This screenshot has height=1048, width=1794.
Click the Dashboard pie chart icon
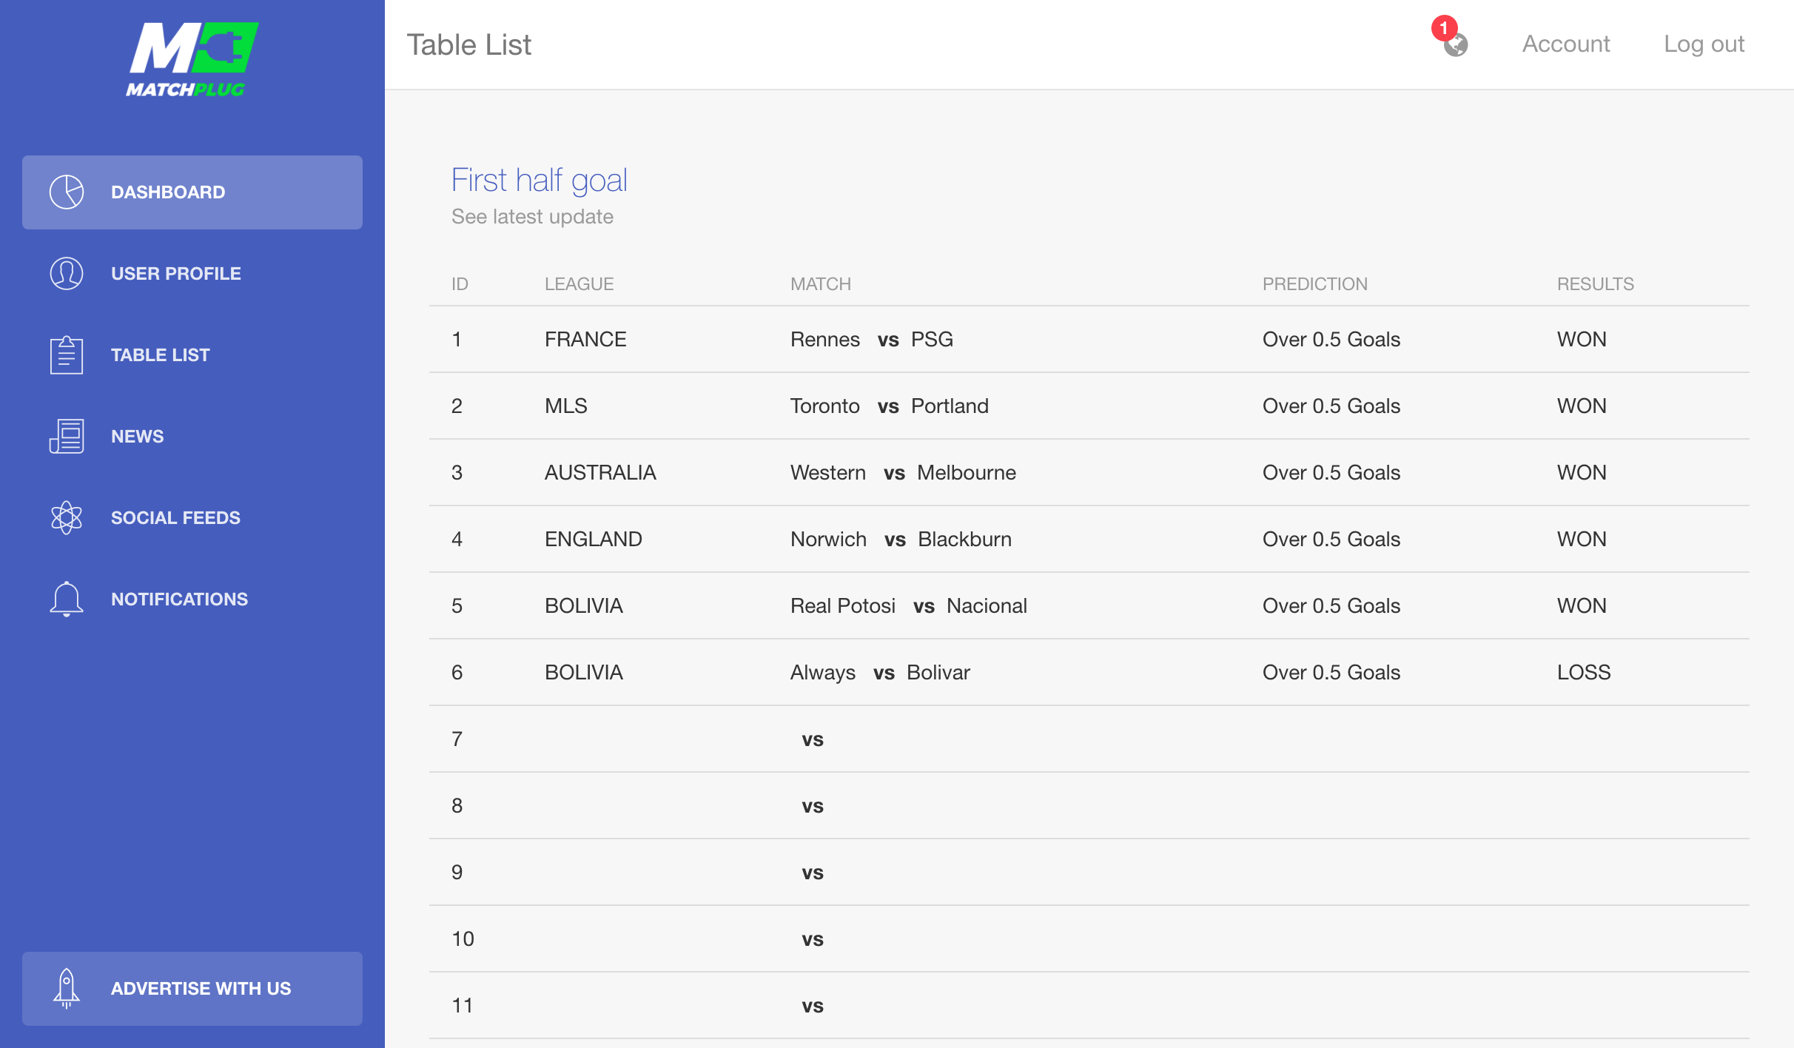67,192
